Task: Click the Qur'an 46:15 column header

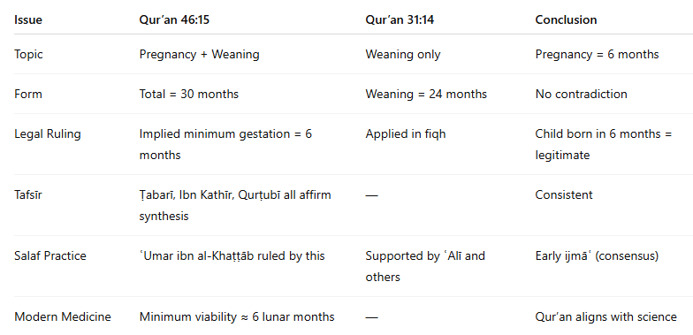Action: click(x=174, y=19)
